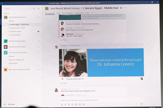Viewport: 163px width, 108px height.
Task: Click the meeting camera icon next to Ancient Greece
Action: (x=38, y=31)
